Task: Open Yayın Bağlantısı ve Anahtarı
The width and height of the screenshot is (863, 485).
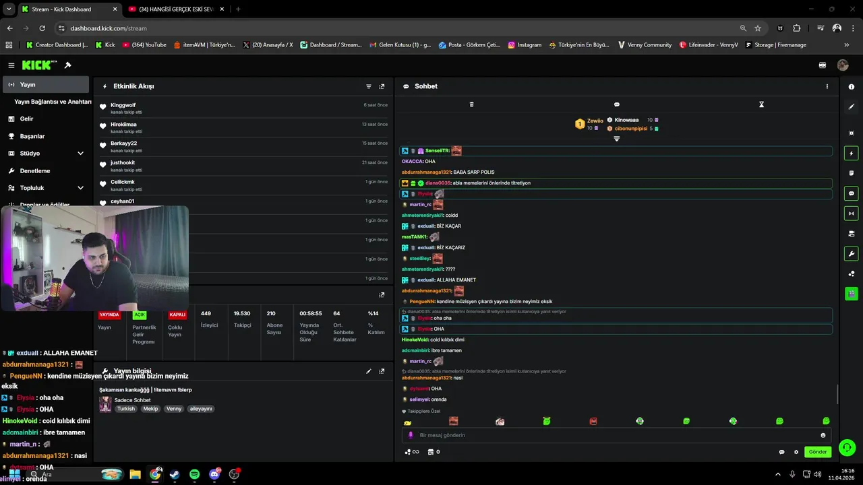Action: 53,102
